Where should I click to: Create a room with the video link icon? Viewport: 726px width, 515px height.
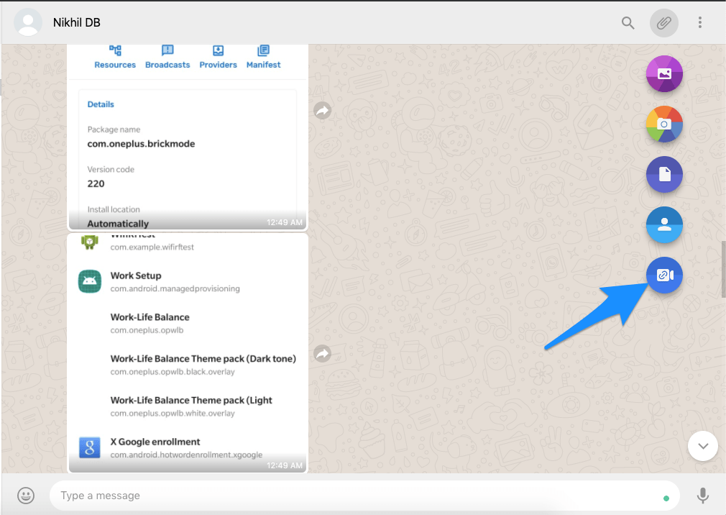pos(664,275)
